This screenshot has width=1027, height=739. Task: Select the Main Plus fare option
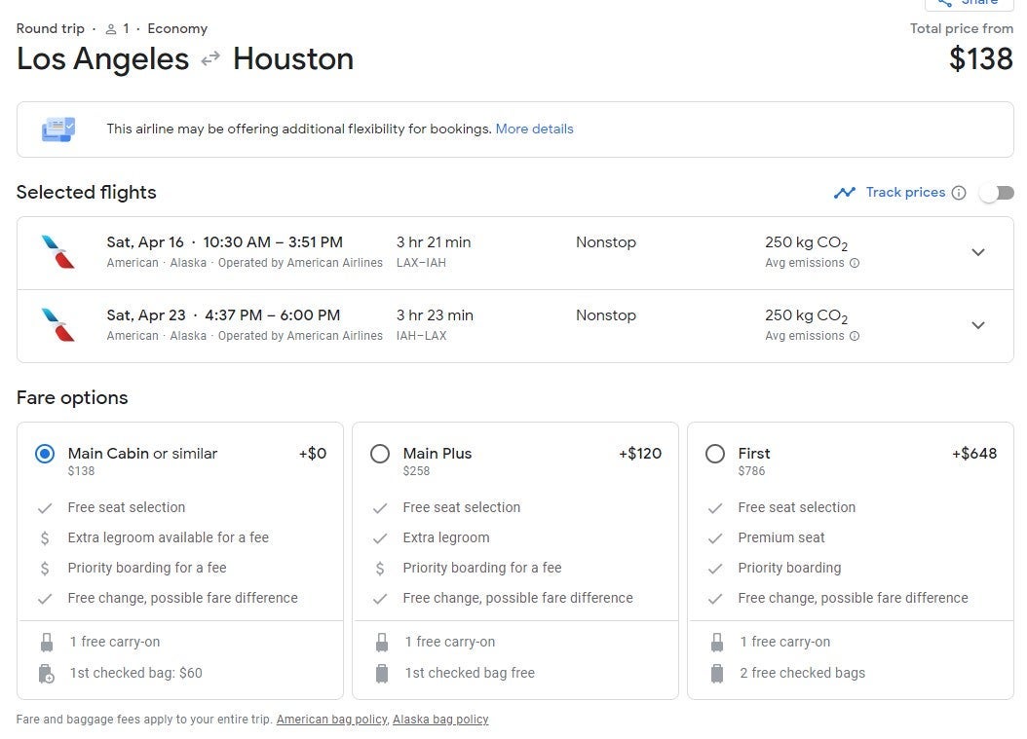click(380, 454)
